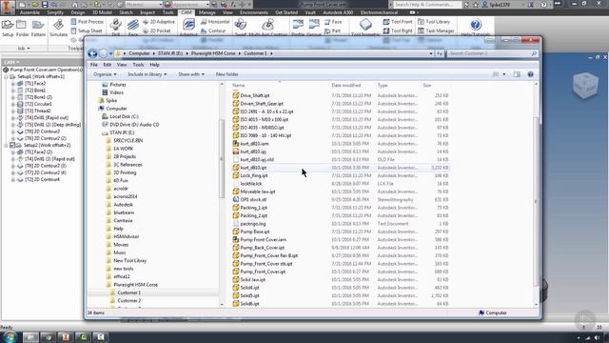The image size is (609, 343).
Task: Start the Simulate tool
Action: click(x=59, y=28)
